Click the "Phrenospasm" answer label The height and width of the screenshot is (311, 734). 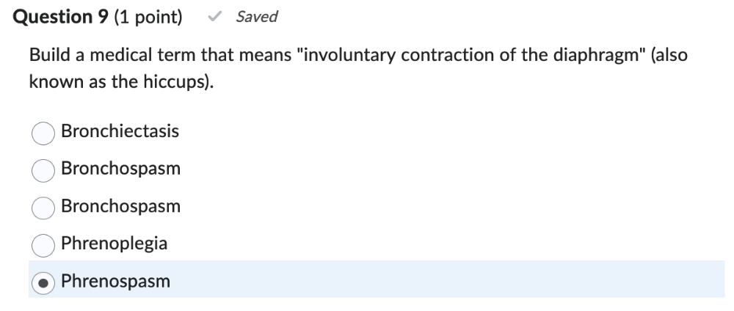(115, 281)
